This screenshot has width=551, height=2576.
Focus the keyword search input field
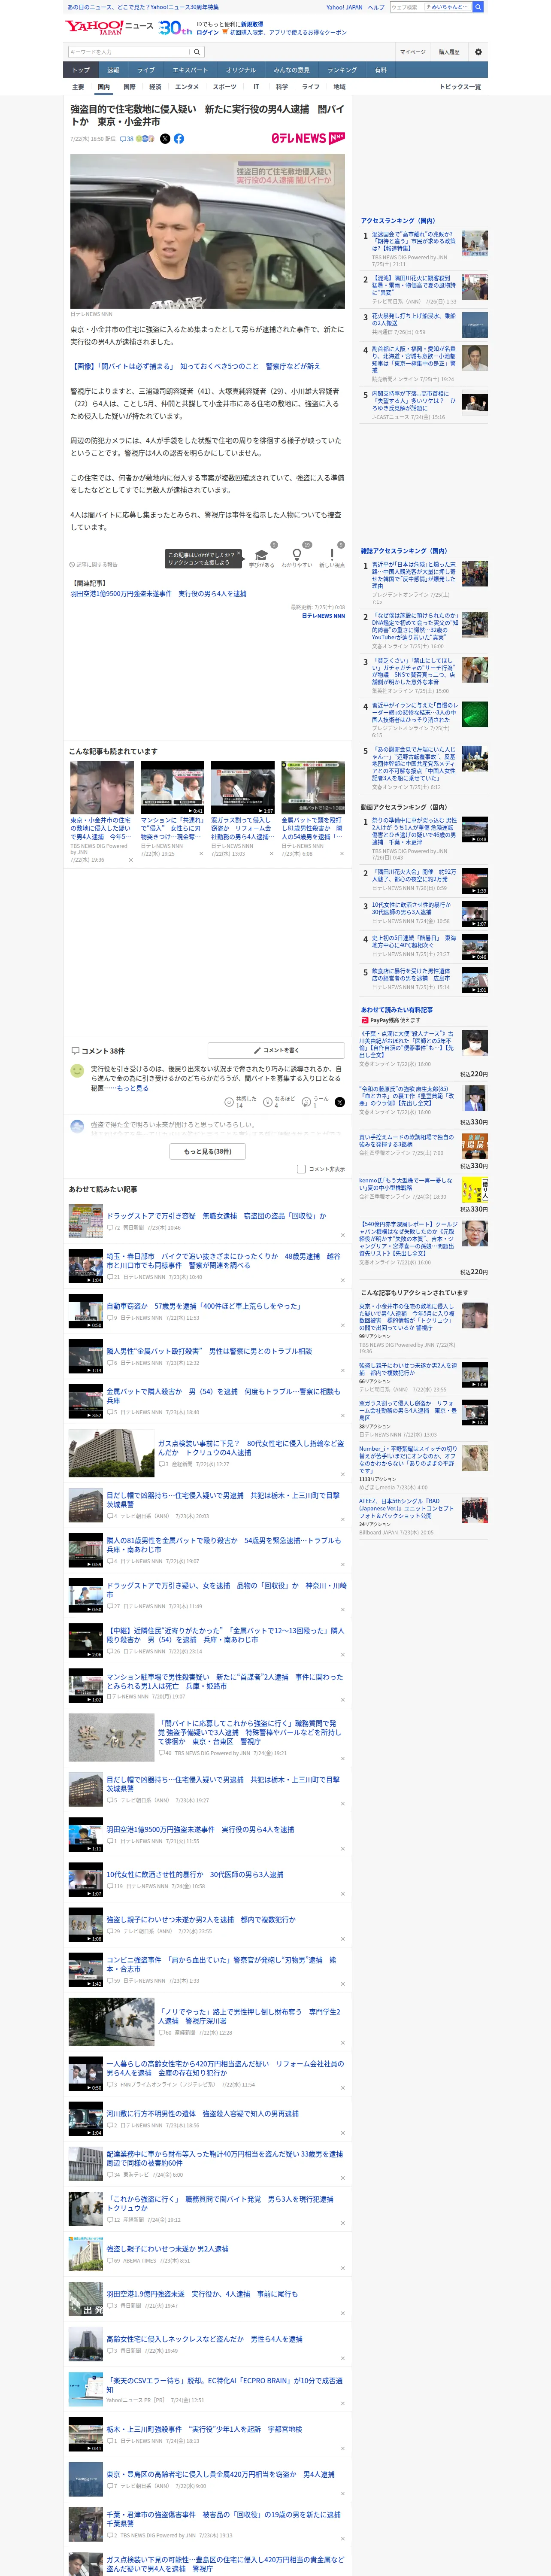(x=129, y=52)
